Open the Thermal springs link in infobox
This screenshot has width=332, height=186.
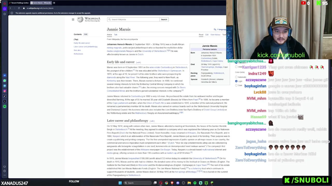(208, 67)
